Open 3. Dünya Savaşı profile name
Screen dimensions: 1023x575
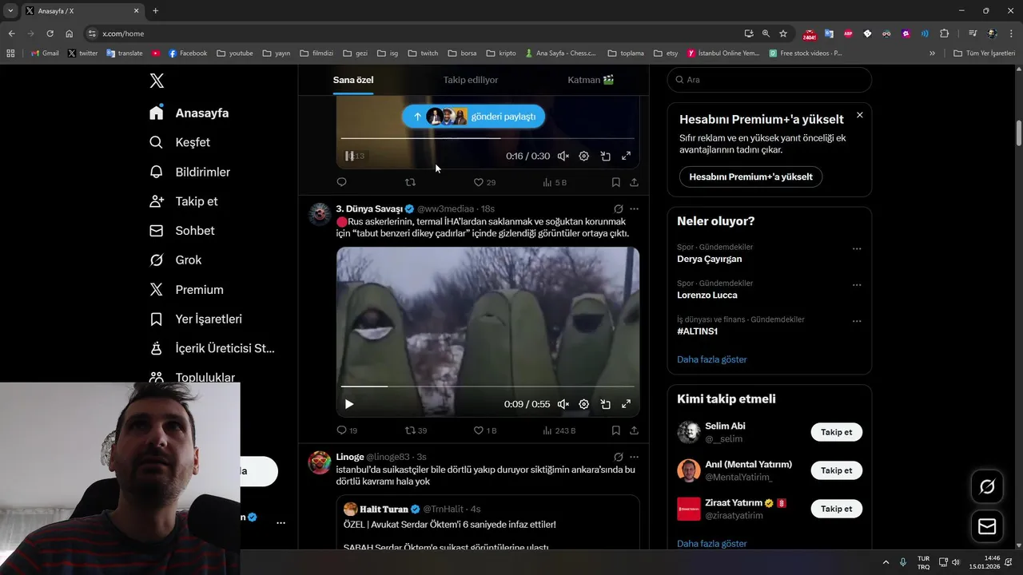tap(369, 208)
